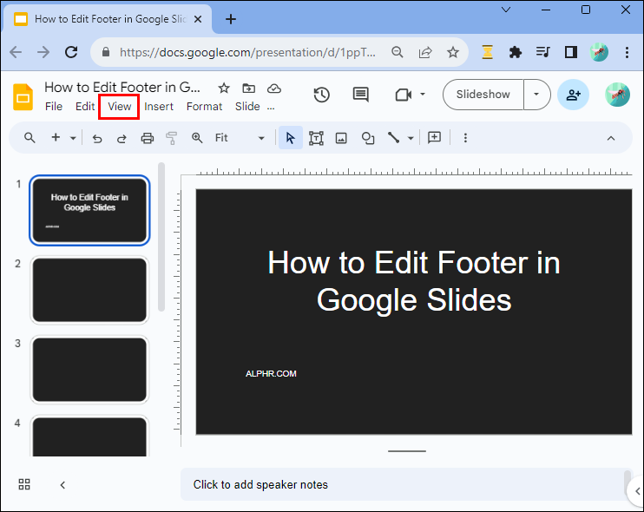644x512 pixels.
Task: Click the undo arrow
Action: [x=97, y=138]
